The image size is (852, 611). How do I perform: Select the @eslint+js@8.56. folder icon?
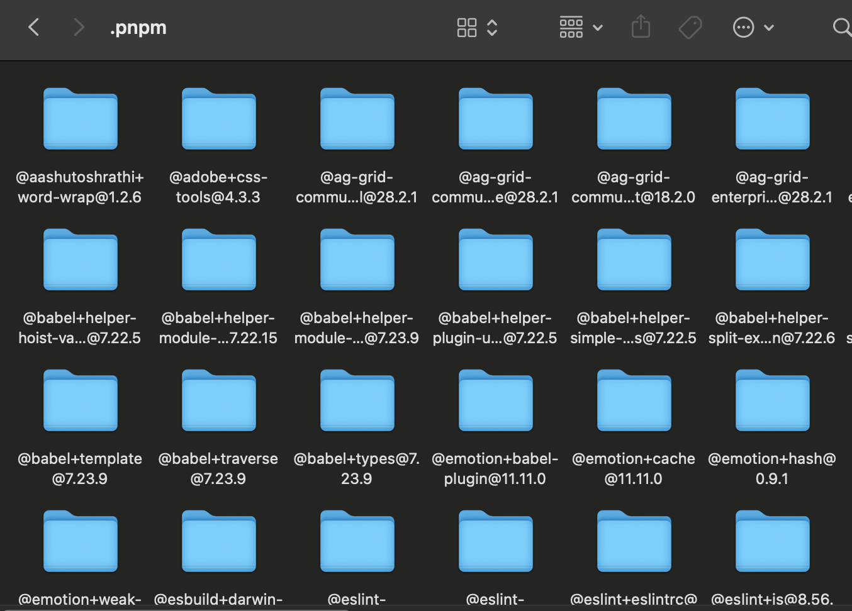773,541
